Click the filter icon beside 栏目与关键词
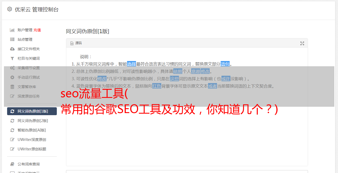Screen dimensions: 338x173 [x=12, y=58]
